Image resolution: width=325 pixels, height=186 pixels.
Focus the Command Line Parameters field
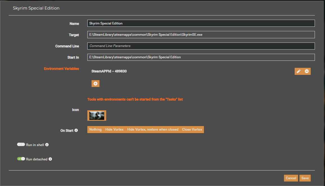pyautogui.click(x=201, y=46)
